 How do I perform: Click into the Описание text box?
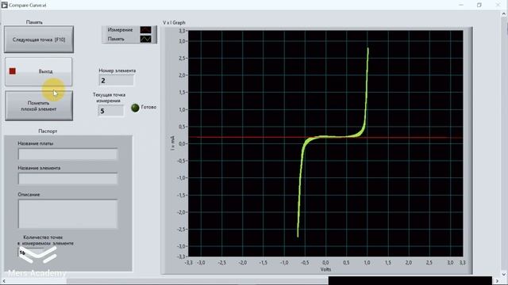tap(67, 214)
